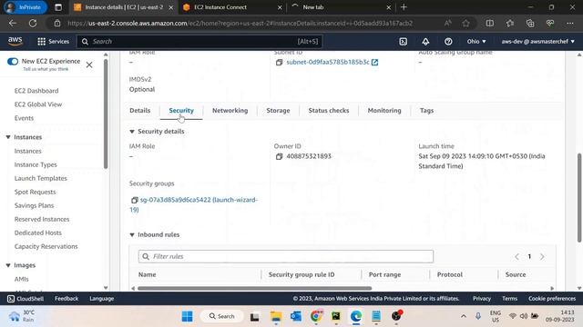Click the AWS console search box
Image resolution: width=583 pixels, height=327 pixels.
199,42
